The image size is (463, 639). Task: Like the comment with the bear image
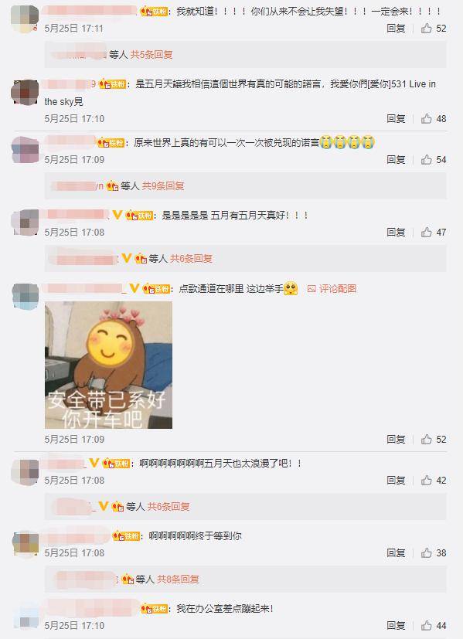[427, 440]
